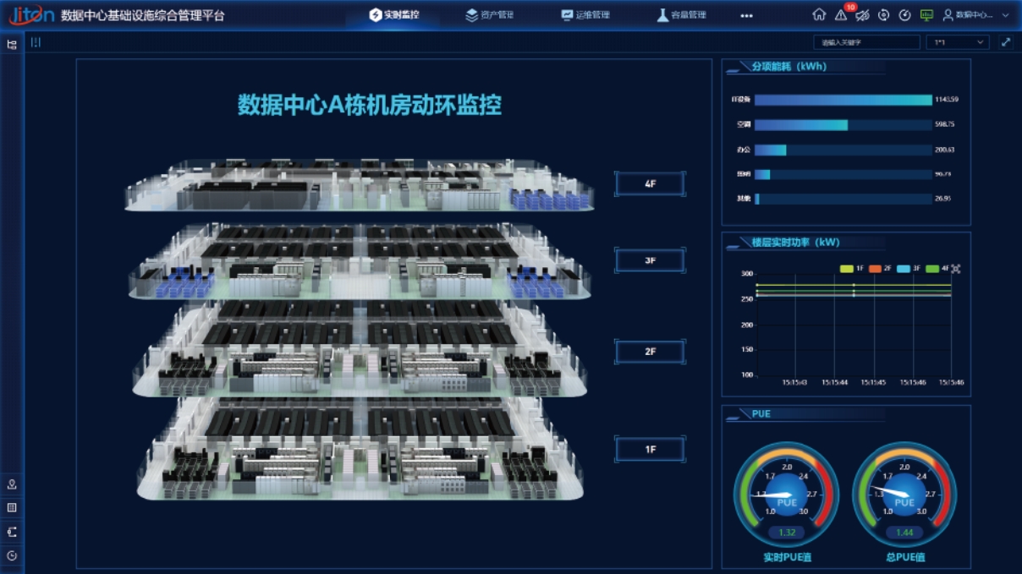Image resolution: width=1022 pixels, height=574 pixels.
Task: Open the 1*1 layout dropdown
Action: click(957, 41)
